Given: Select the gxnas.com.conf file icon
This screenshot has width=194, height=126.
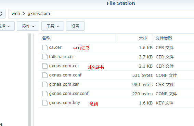Looking at the screenshot, I should tap(45, 75).
